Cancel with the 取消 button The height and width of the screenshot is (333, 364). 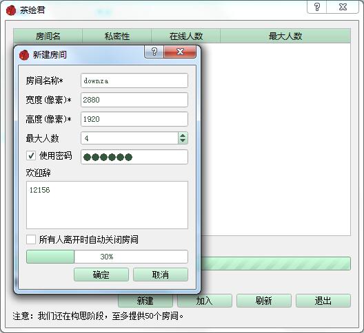tap(161, 275)
